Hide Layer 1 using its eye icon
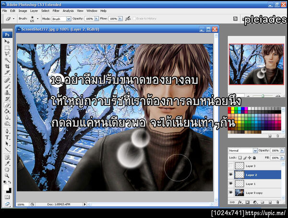This screenshot has width=288, height=218. tap(231, 183)
